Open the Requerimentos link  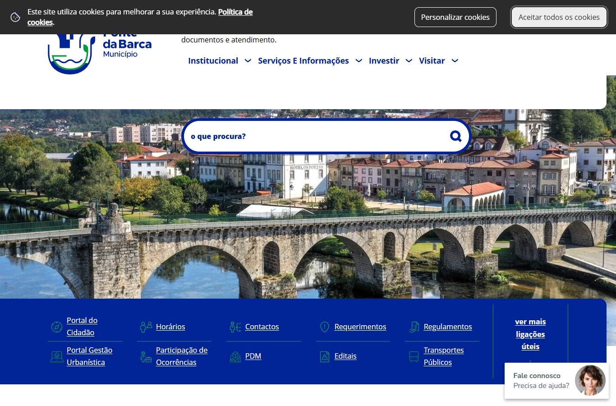click(360, 327)
